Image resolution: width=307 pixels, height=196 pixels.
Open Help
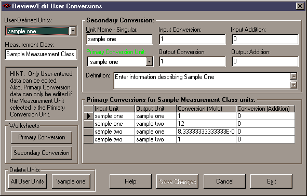click(130, 181)
